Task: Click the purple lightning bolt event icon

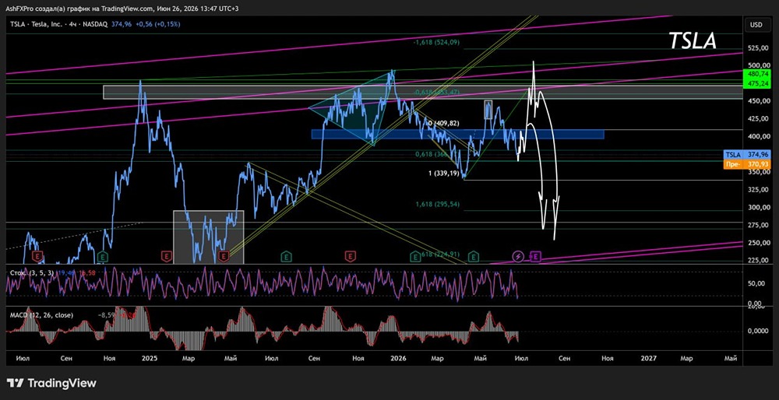Action: (x=518, y=256)
